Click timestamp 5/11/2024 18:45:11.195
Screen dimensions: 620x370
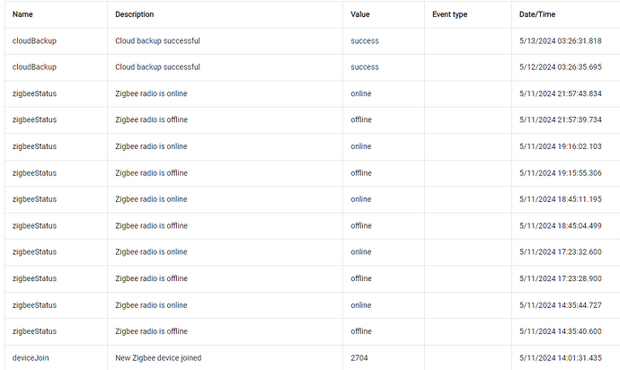point(561,199)
